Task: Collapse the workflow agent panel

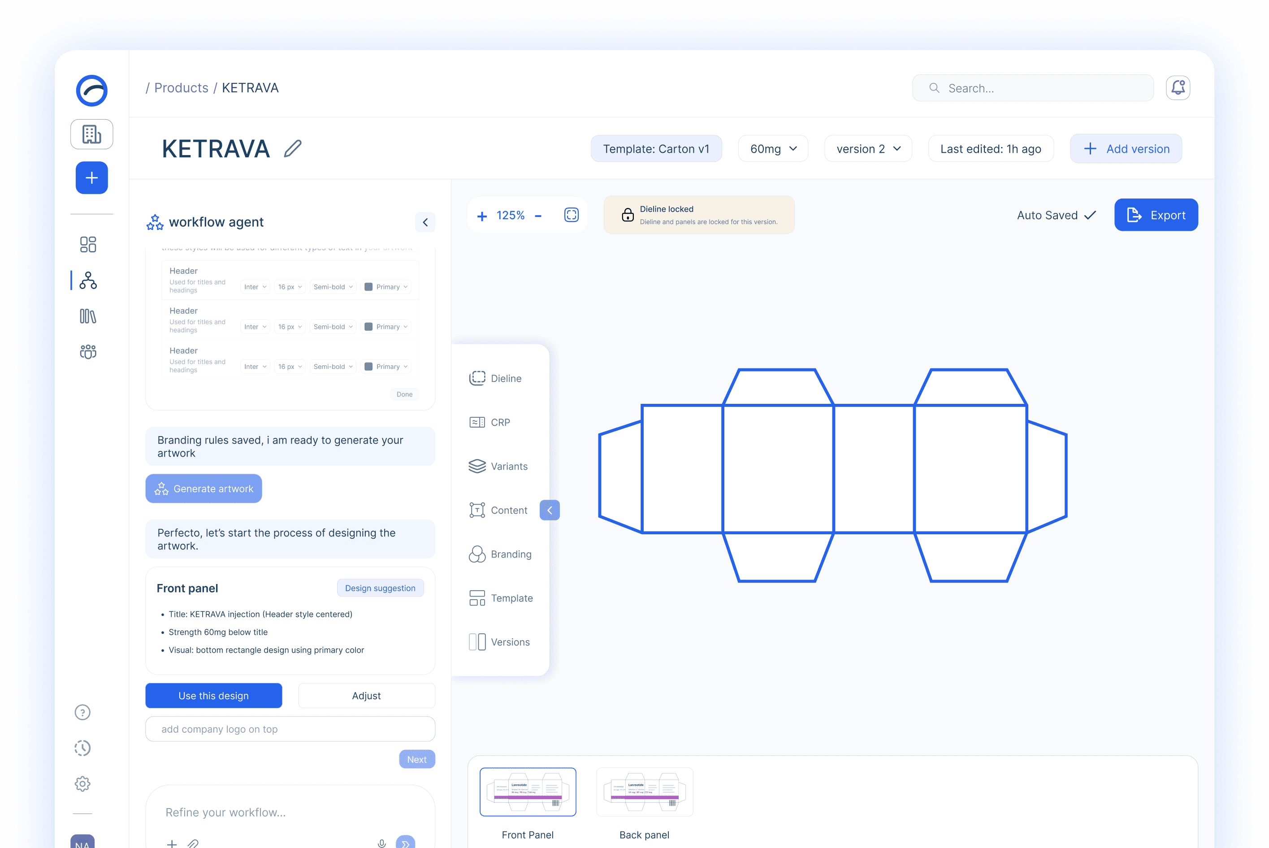Action: tap(425, 222)
